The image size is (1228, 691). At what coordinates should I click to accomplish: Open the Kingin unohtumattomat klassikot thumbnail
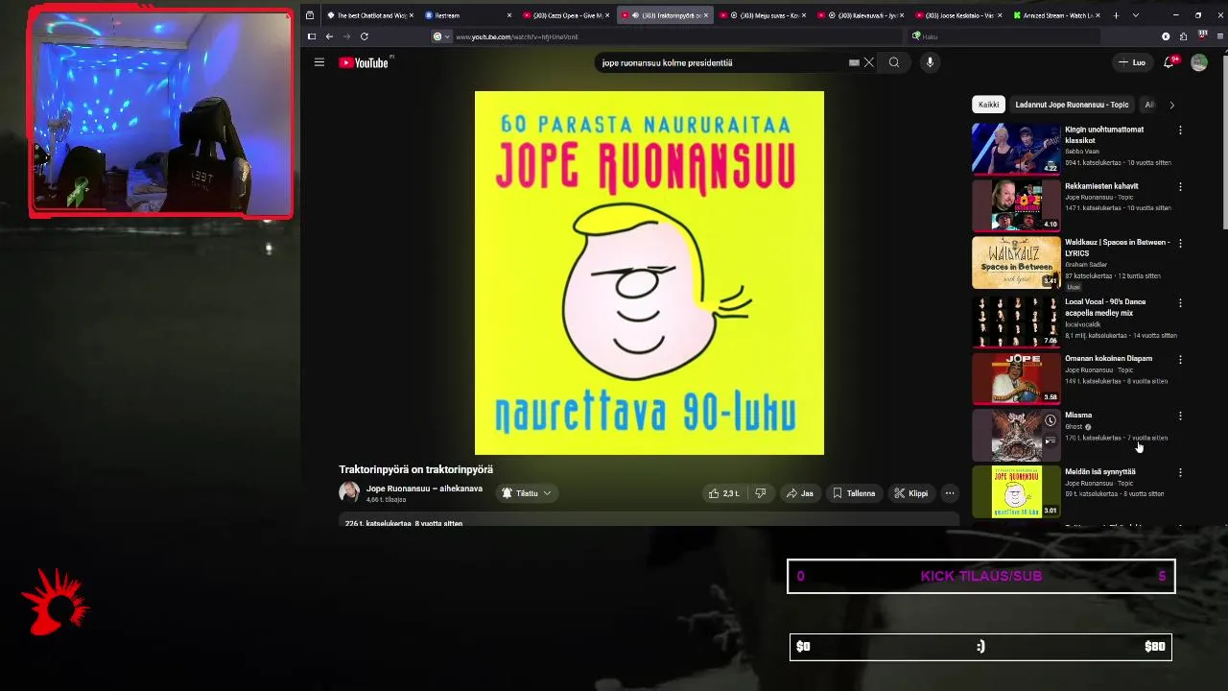click(1016, 148)
